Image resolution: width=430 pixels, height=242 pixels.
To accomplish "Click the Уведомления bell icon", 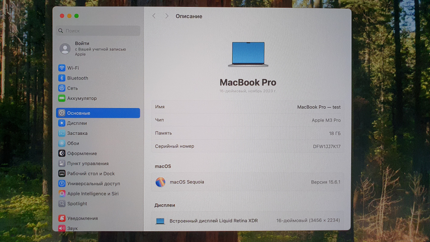I will [x=61, y=218].
